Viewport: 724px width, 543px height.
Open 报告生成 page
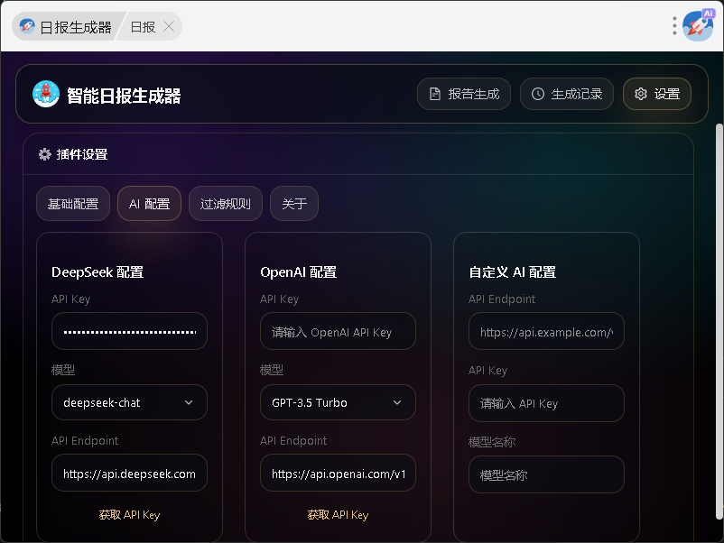[x=464, y=94]
